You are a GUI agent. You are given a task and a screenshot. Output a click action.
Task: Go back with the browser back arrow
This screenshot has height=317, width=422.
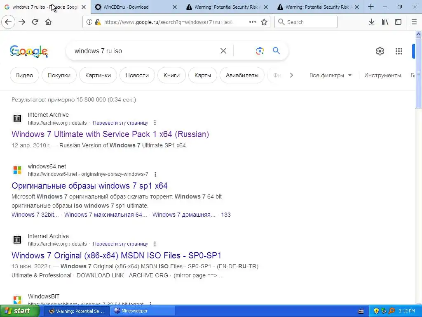pos(8,22)
